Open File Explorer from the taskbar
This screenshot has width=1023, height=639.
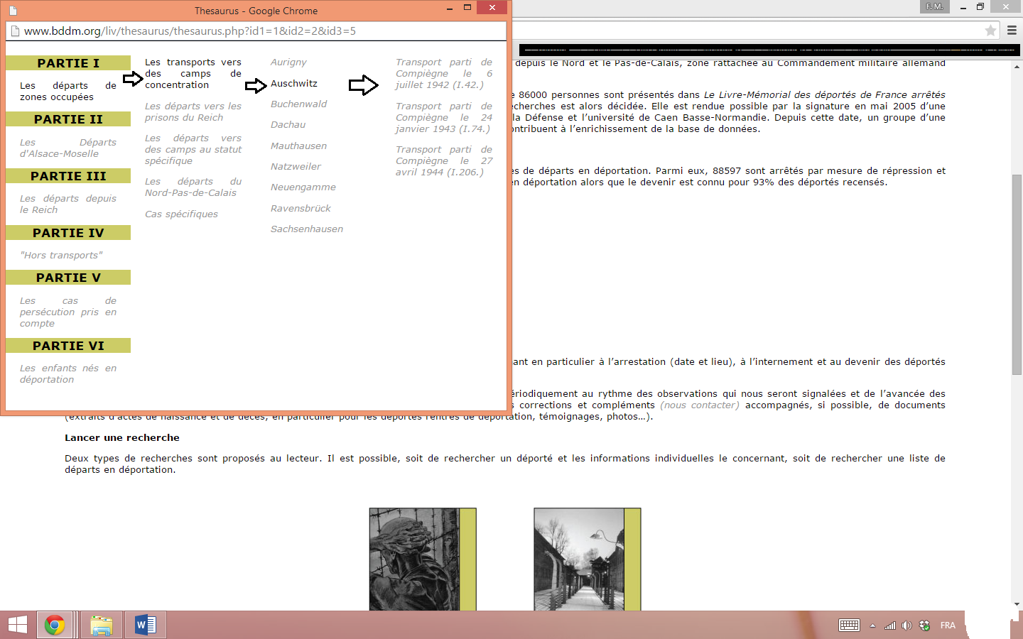102,625
